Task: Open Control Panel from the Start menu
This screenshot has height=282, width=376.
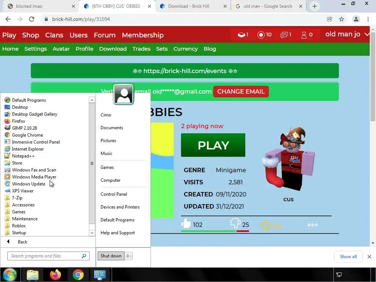Action: coord(114,194)
